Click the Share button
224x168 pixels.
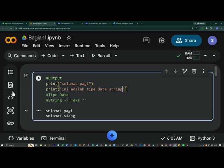pyautogui.click(x=186, y=41)
